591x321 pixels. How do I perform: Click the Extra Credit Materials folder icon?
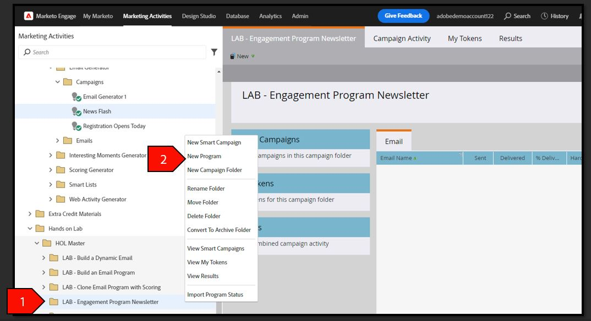pyautogui.click(x=40, y=214)
